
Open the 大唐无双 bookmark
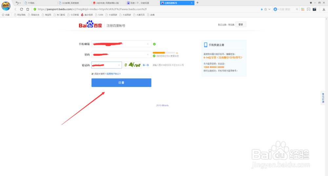click(139, 15)
